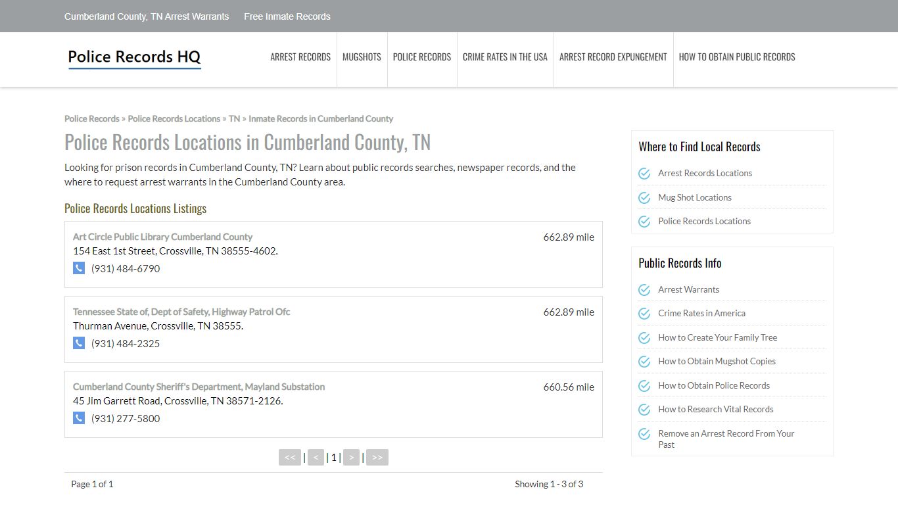Viewport: 898px width, 505px height.
Task: Click the phone icon beside (931) 277-5800
Action: (79, 418)
